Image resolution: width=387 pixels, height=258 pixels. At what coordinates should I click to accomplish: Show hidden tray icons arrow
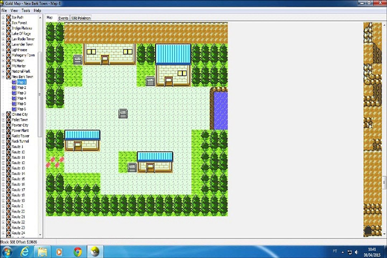(x=343, y=252)
